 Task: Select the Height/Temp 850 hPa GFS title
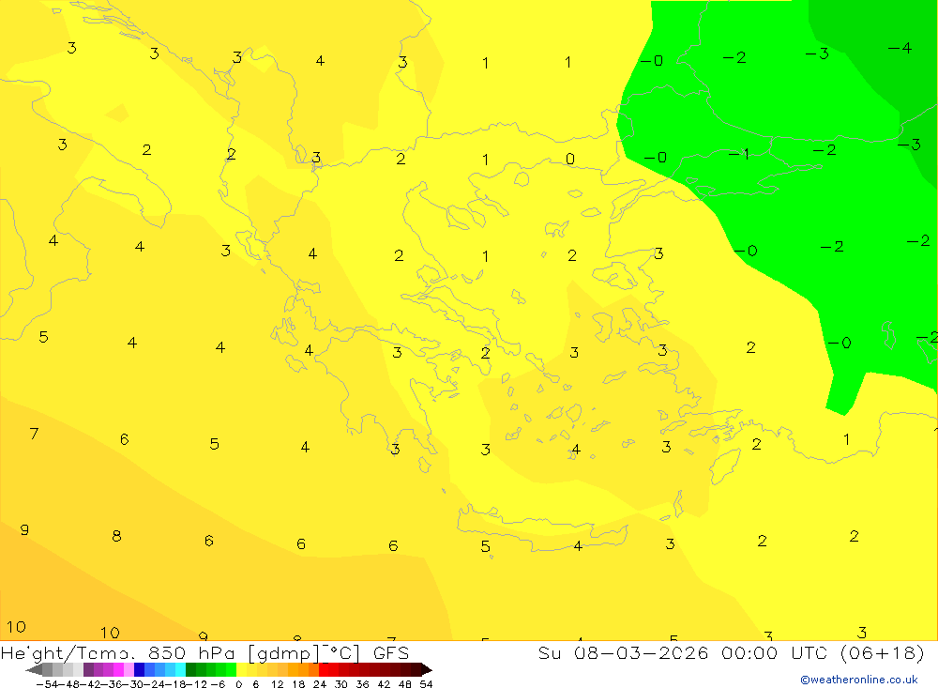[x=204, y=652]
